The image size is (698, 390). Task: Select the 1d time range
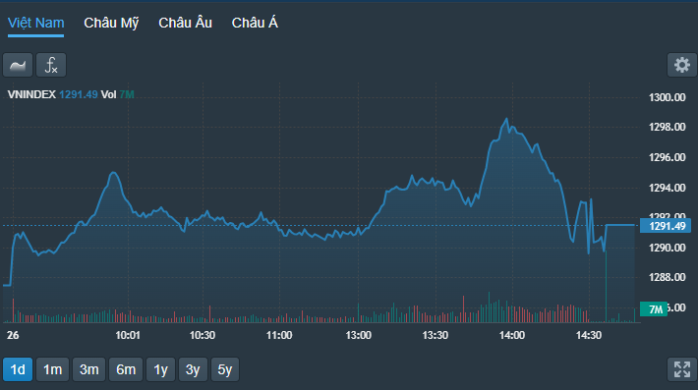pyautogui.click(x=18, y=369)
